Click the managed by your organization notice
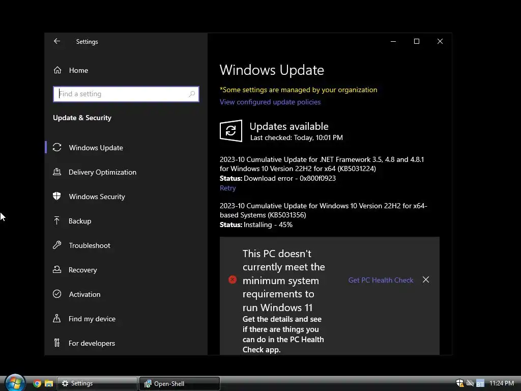Screen dimensions: 521x391 pos(298,90)
